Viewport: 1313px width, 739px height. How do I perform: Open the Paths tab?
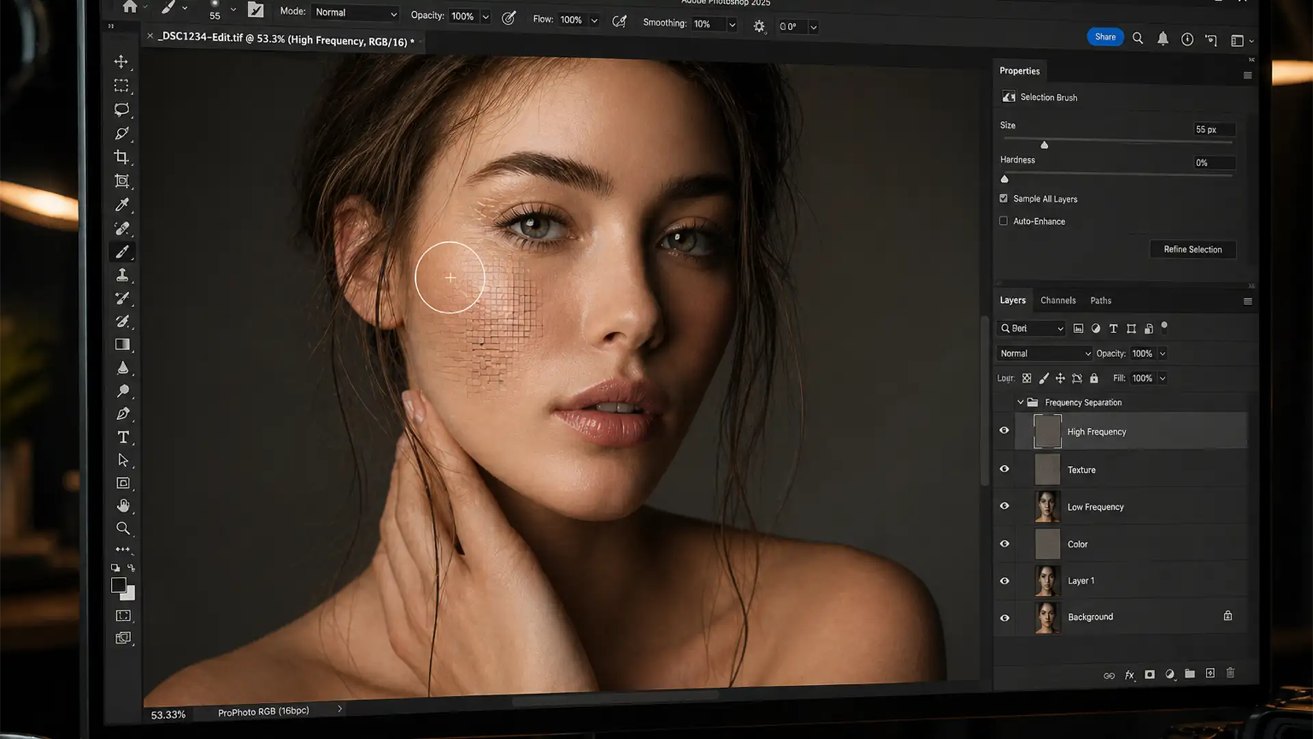1101,300
